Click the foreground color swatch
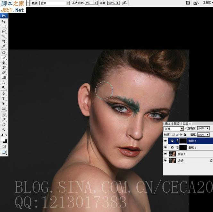213x212 pixels. [3, 139]
